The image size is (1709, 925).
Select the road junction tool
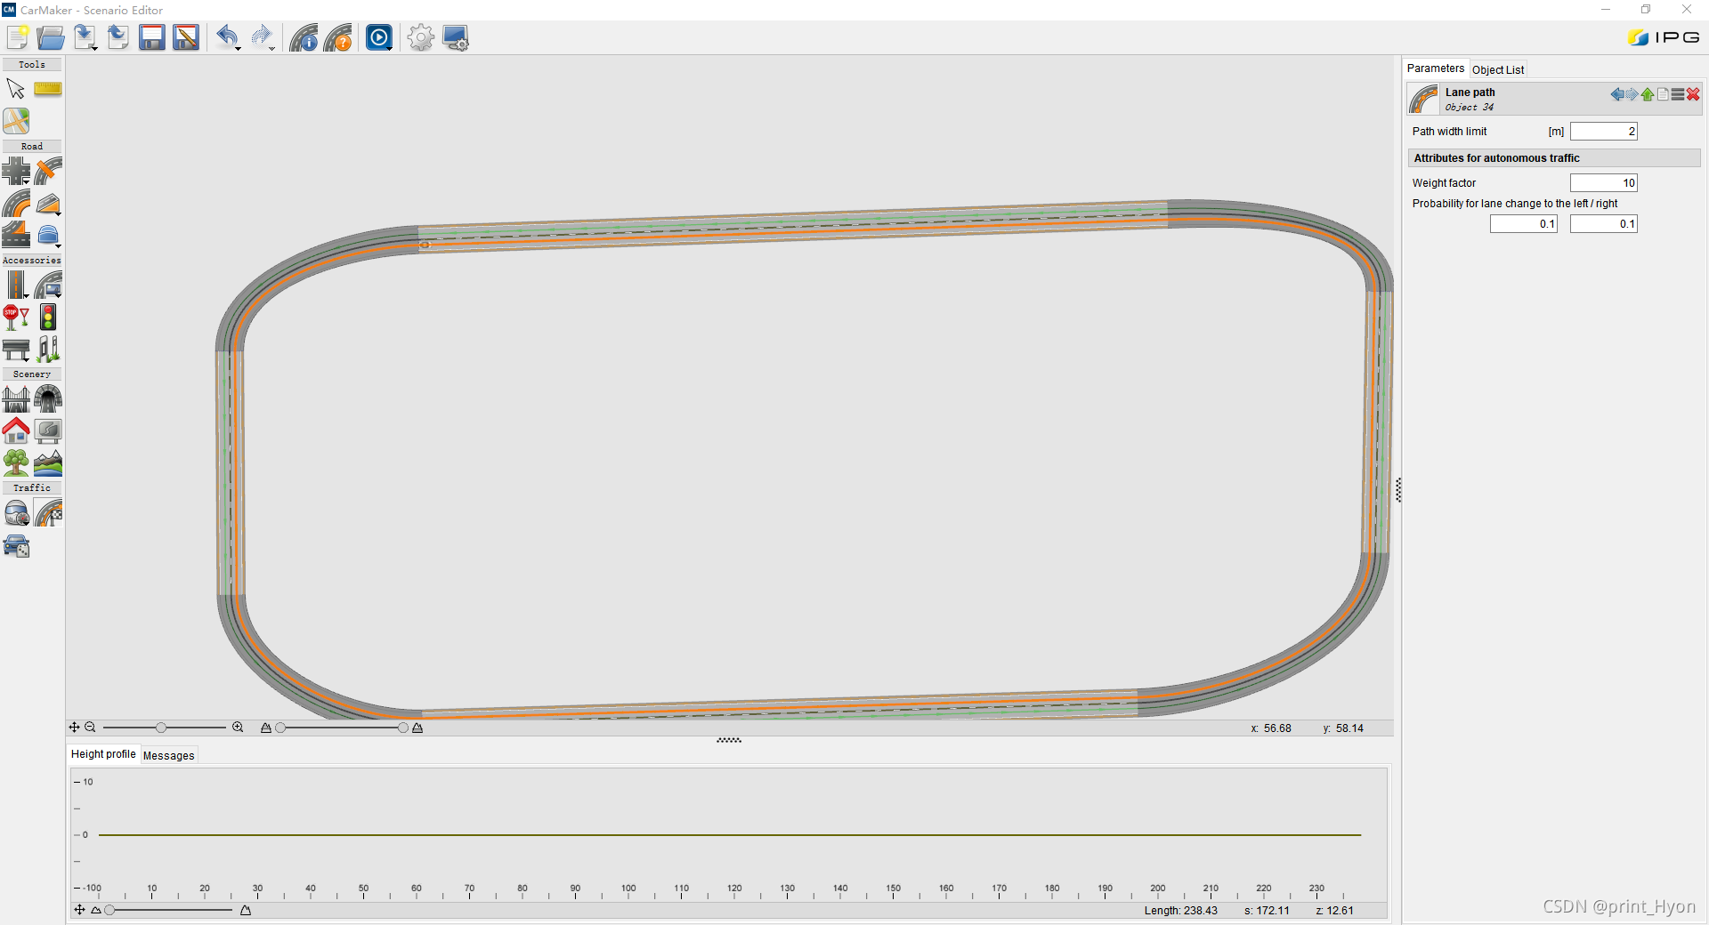16,171
